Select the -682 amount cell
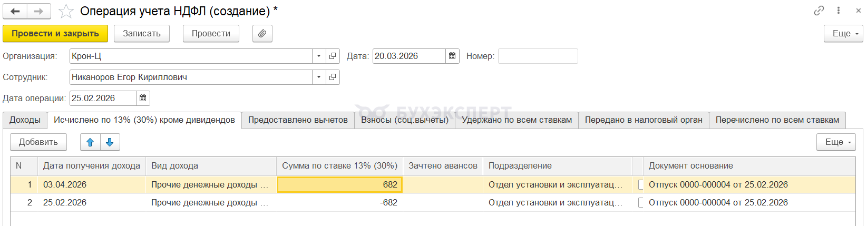This screenshot has width=867, height=226. (x=340, y=203)
